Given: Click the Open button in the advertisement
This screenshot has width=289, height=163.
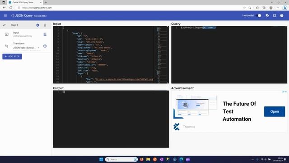Looking at the screenshot, I should pos(275,112).
